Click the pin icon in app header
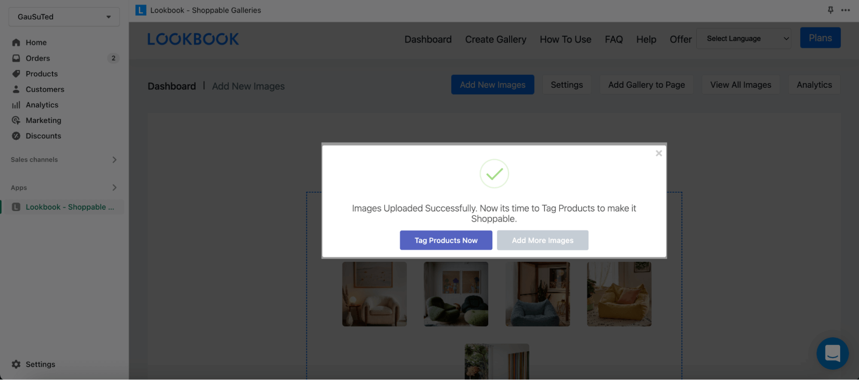Viewport: 859px width, 380px height. click(x=830, y=10)
